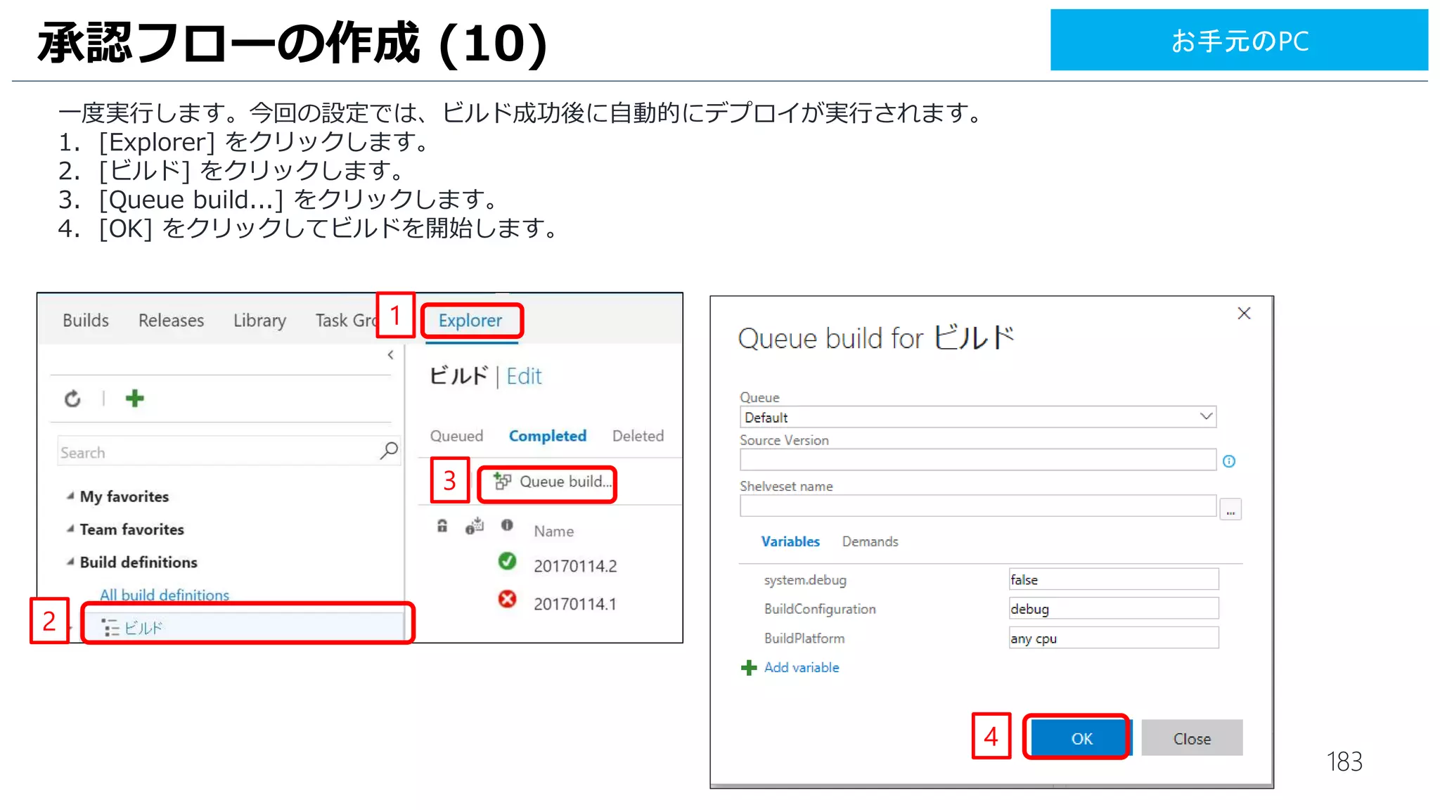
Task: Show the Deleted builds tab
Action: (638, 436)
